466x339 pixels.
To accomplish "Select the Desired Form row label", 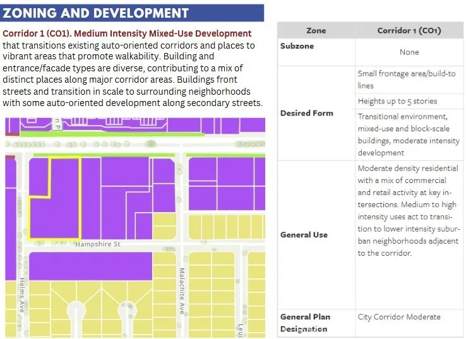I will point(306,113).
